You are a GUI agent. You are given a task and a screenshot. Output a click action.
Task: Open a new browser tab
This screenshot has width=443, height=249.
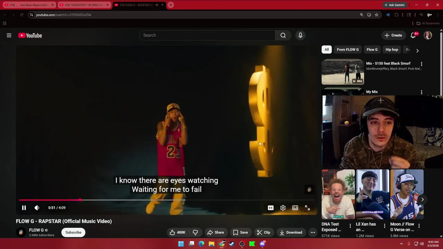(x=171, y=5)
